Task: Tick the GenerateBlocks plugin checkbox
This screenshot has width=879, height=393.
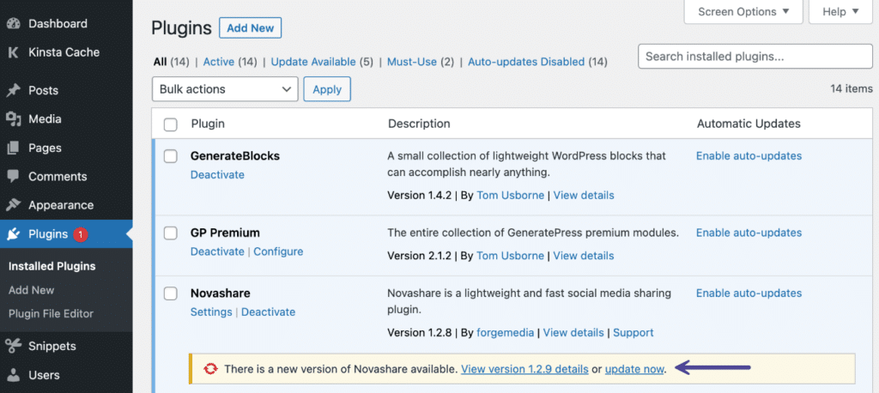Action: [x=171, y=156]
